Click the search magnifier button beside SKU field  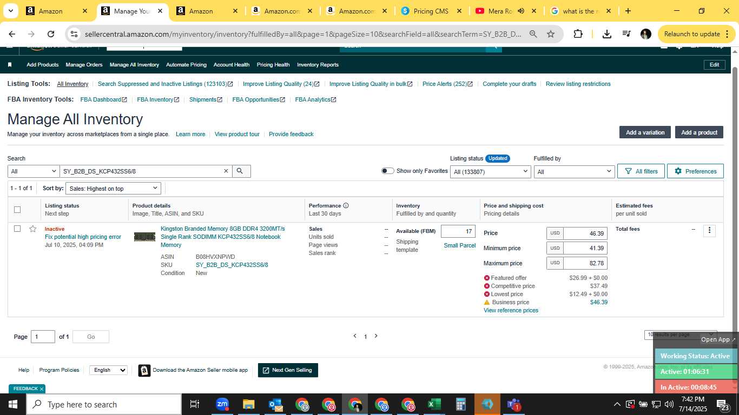(x=240, y=171)
